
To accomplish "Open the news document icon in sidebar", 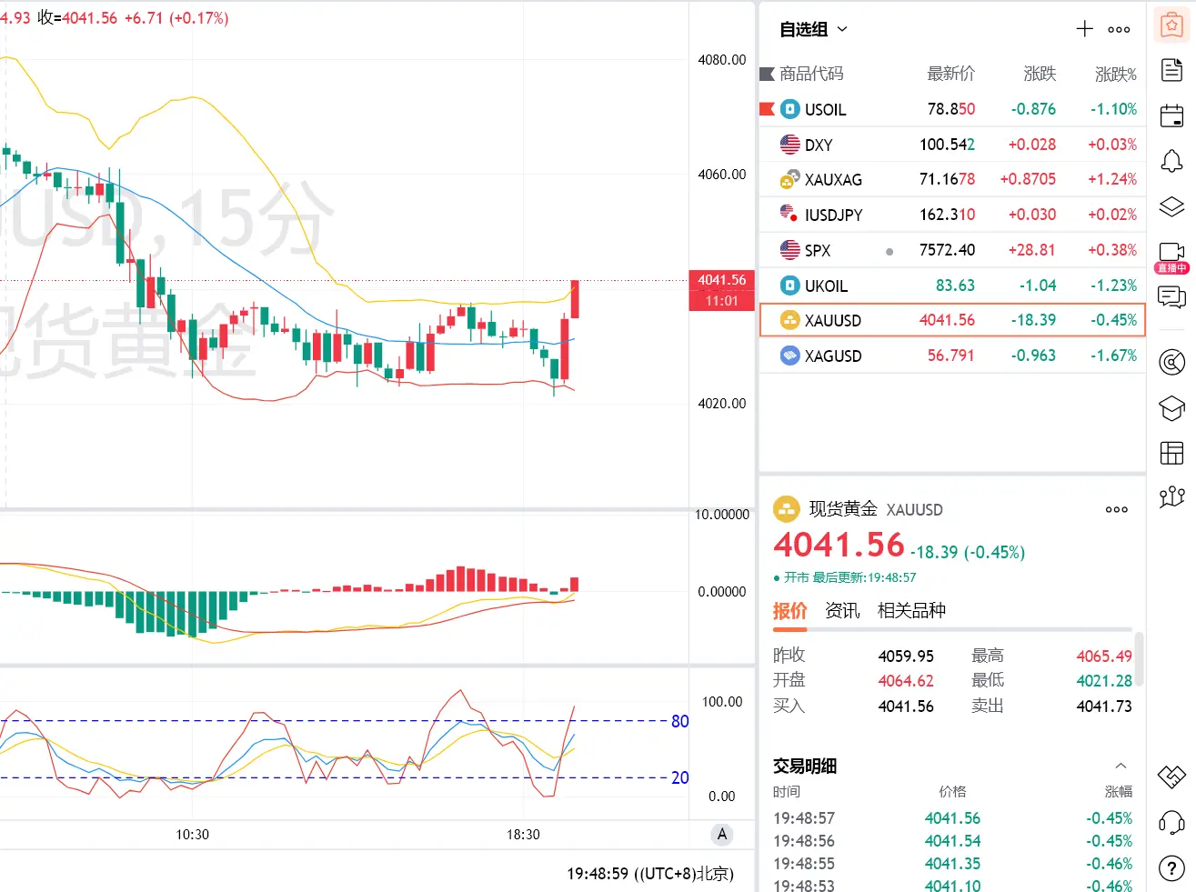I will point(1171,70).
